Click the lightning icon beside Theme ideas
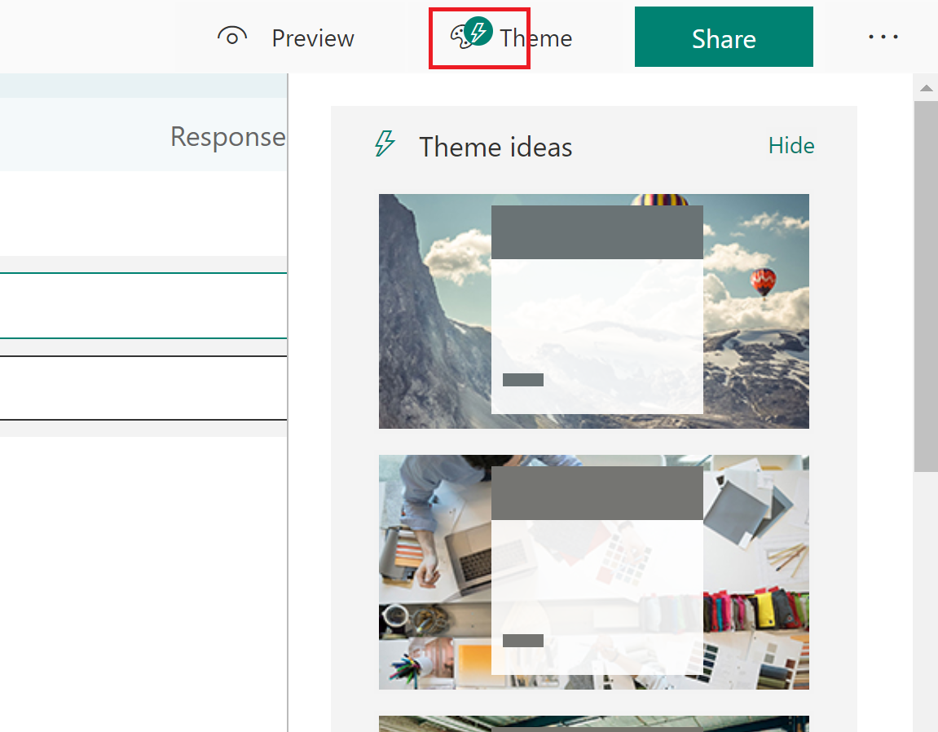 point(385,144)
